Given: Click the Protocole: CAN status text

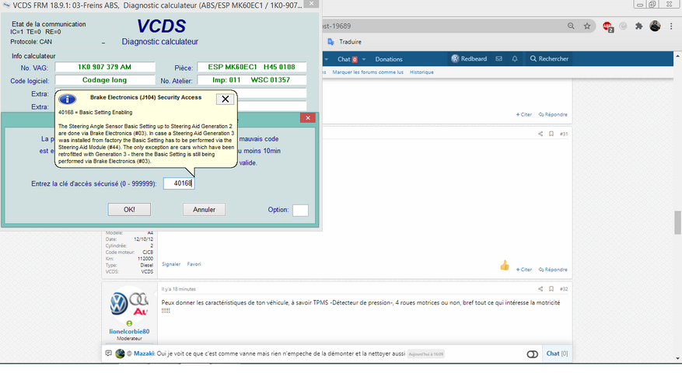Looking at the screenshot, I should click(31, 42).
